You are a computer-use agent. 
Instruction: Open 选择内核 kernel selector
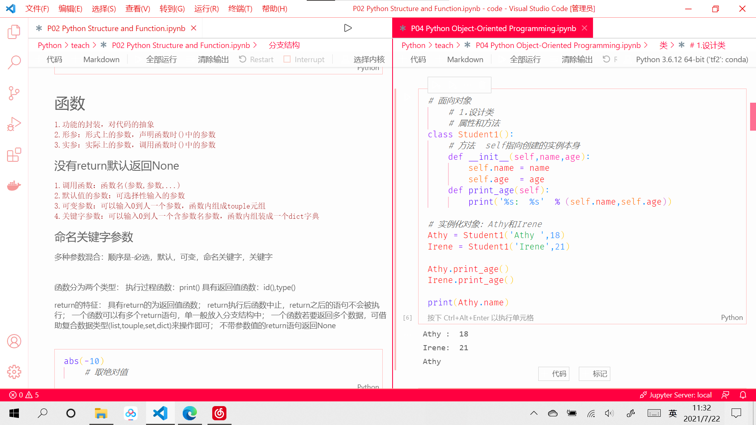(x=369, y=59)
